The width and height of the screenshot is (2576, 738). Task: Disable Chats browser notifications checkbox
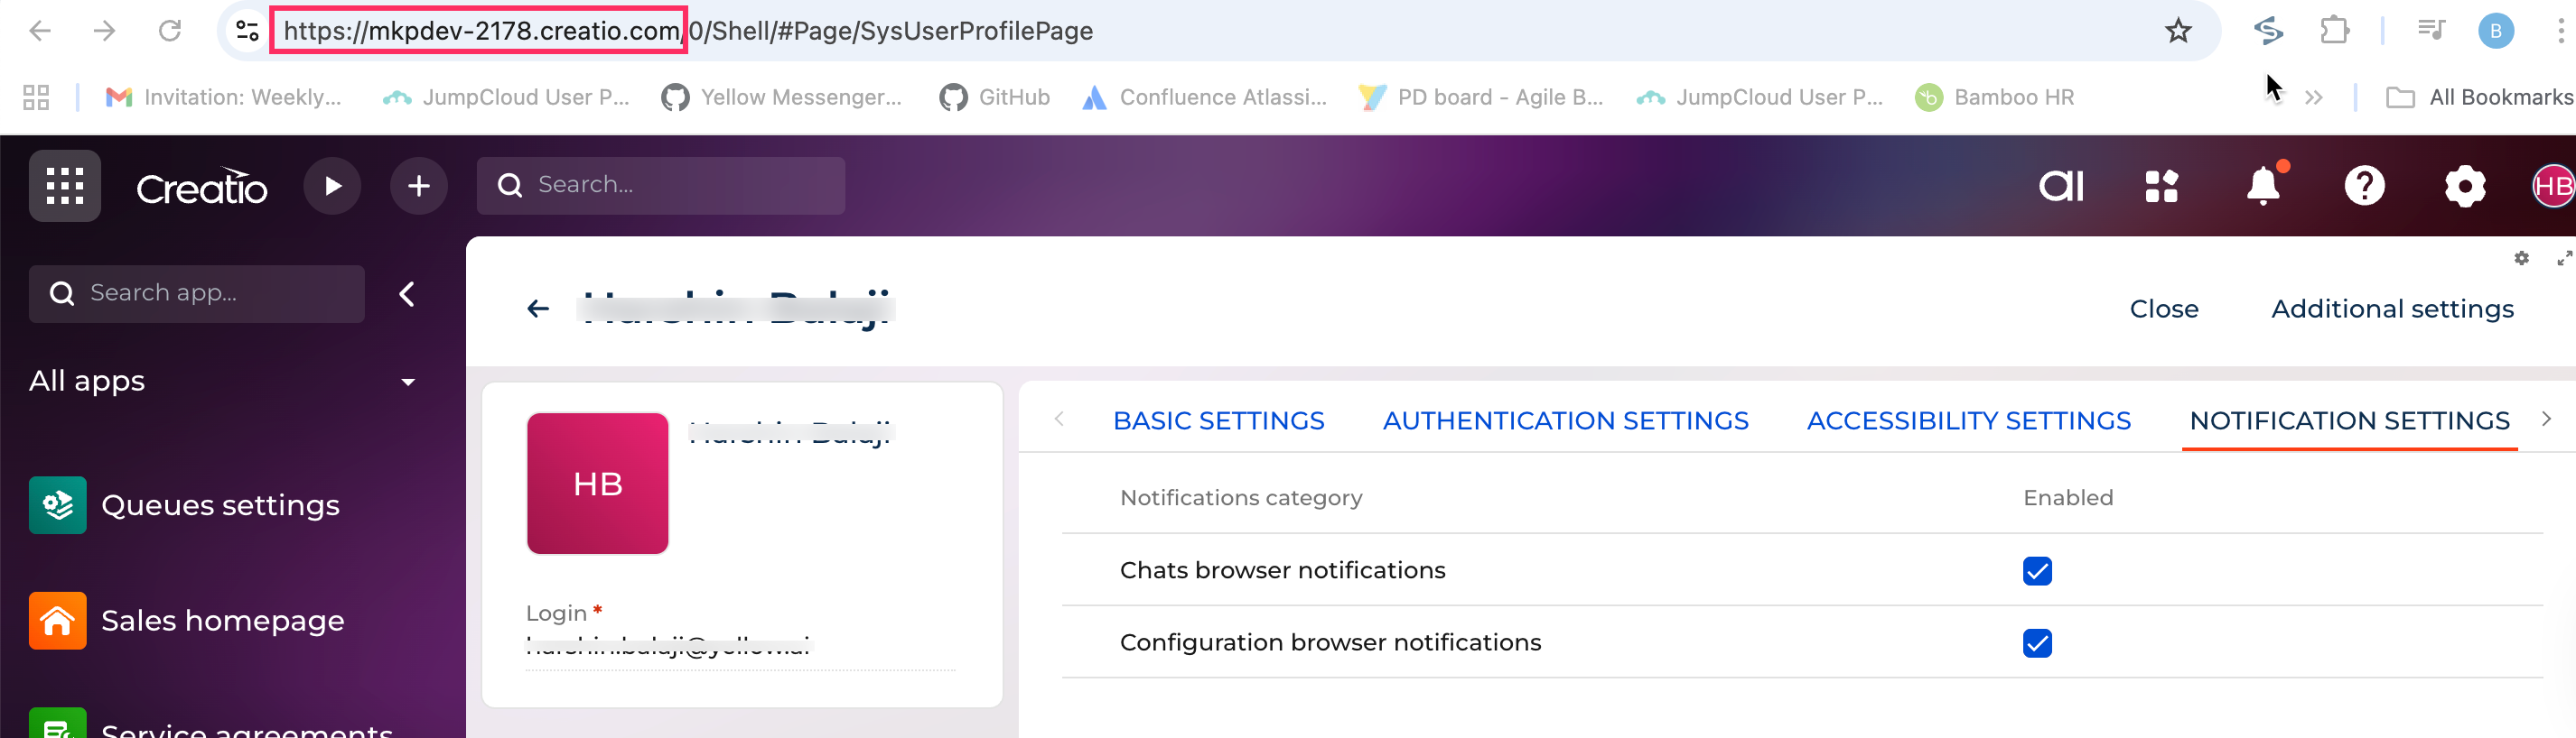(2036, 571)
